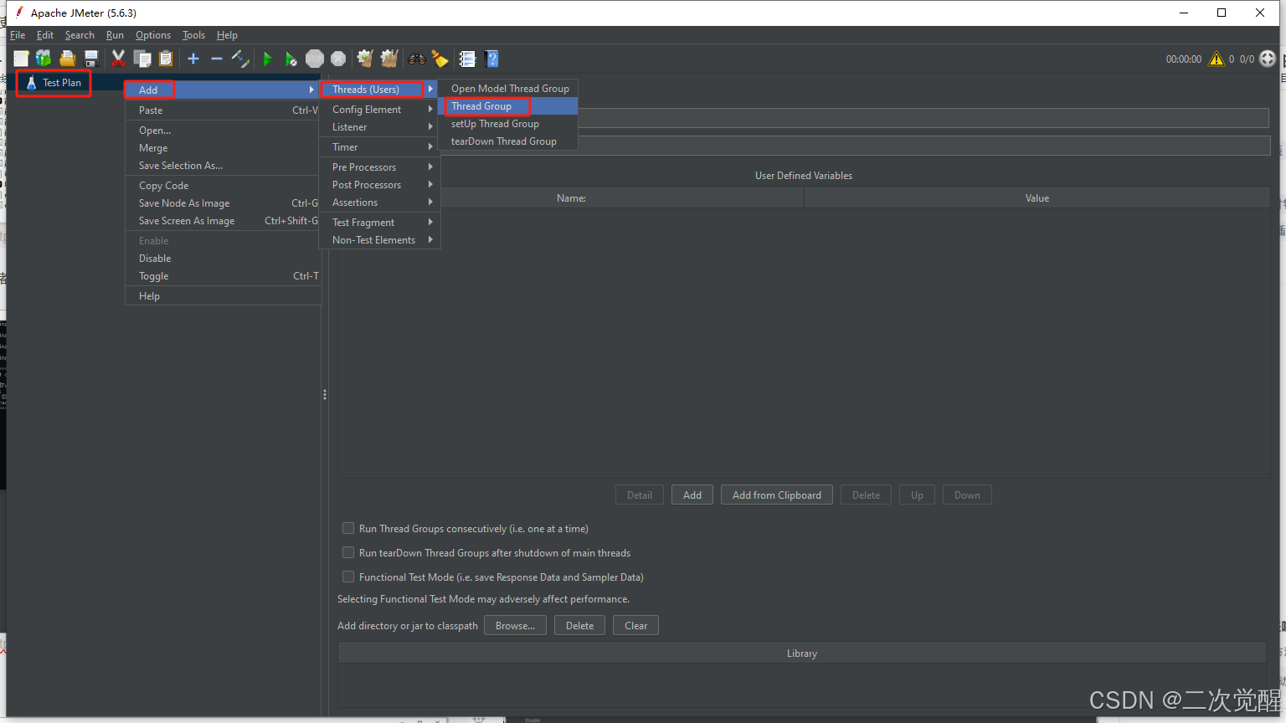Select Save Node As Image entry
This screenshot has width=1286, height=723.
(222, 203)
